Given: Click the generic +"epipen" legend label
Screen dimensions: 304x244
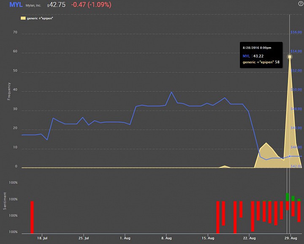Looking at the screenshot, I should click(40, 19).
